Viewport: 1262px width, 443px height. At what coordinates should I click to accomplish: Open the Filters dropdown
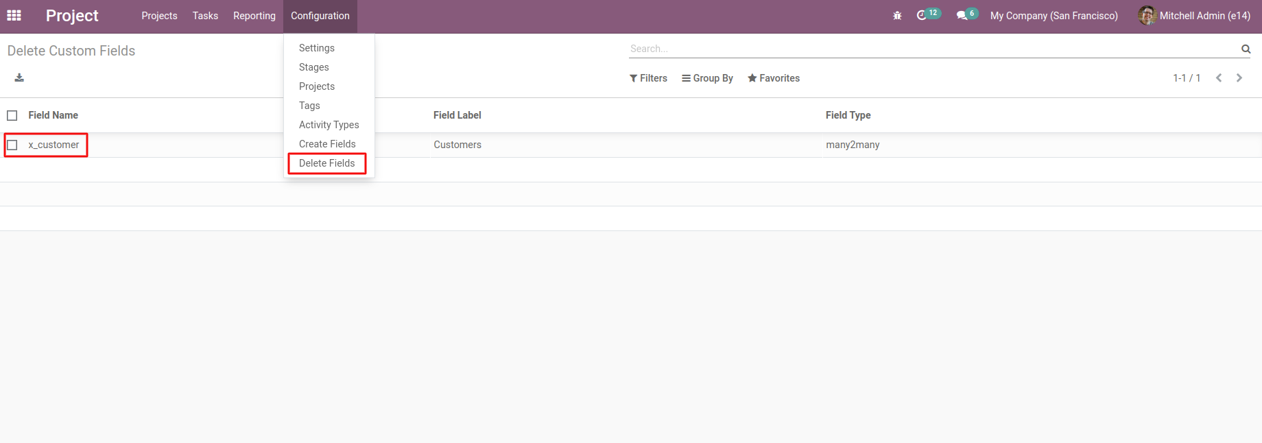pyautogui.click(x=648, y=78)
